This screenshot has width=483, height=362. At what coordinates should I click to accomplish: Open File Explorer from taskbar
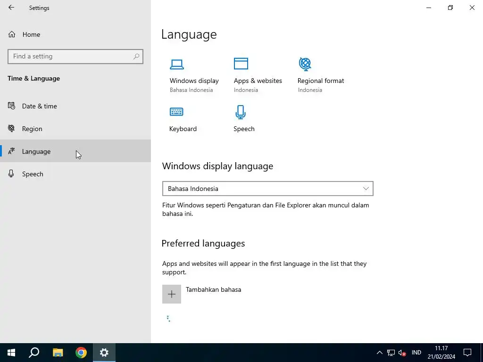(x=58, y=353)
